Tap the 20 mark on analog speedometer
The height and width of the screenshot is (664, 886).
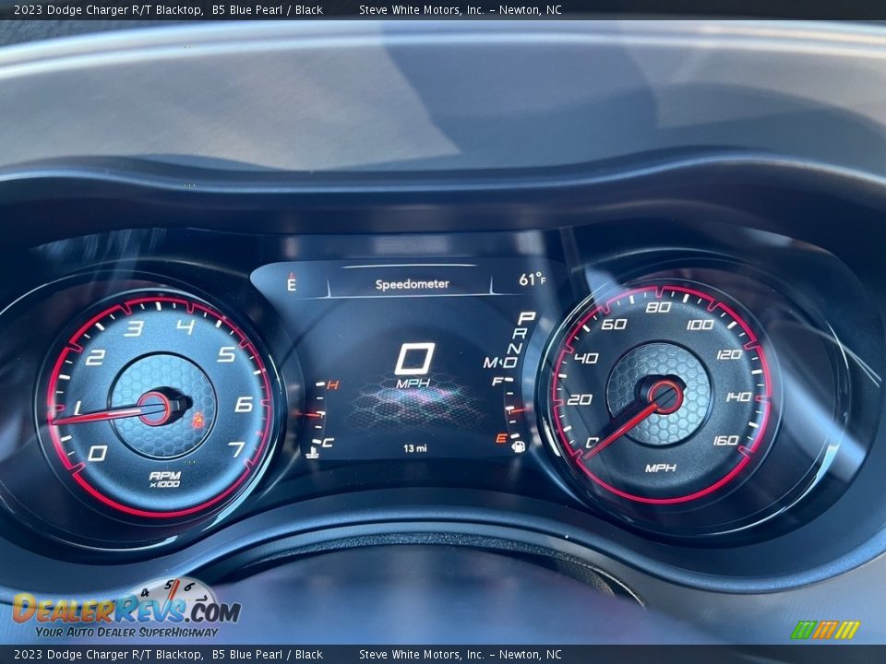(x=580, y=399)
